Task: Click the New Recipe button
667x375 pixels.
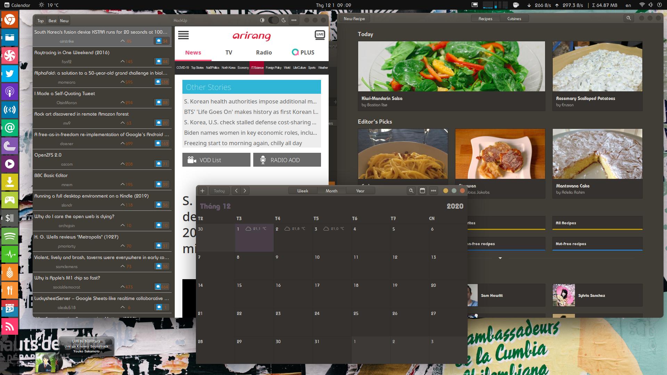Action: (354, 18)
